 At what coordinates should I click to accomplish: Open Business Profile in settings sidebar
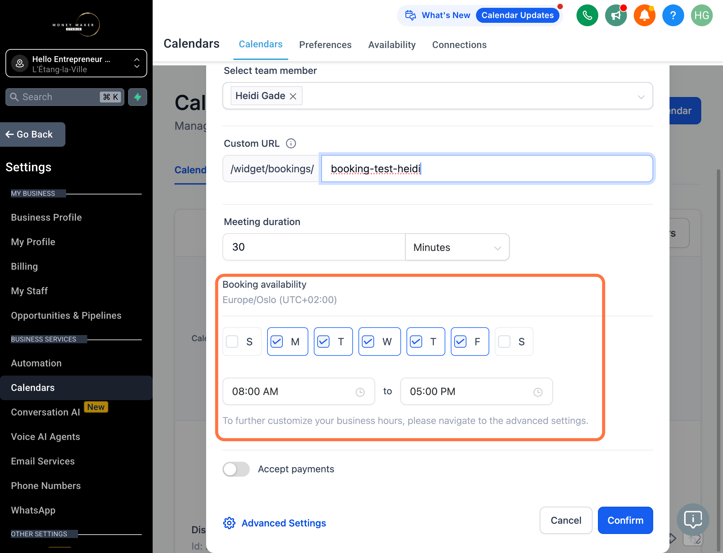point(46,218)
